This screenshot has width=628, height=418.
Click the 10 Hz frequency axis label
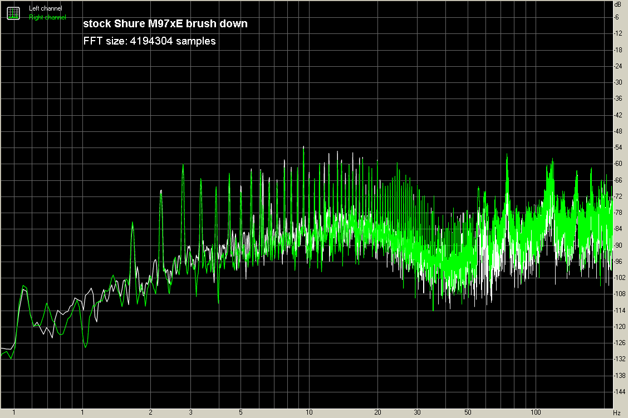click(309, 412)
